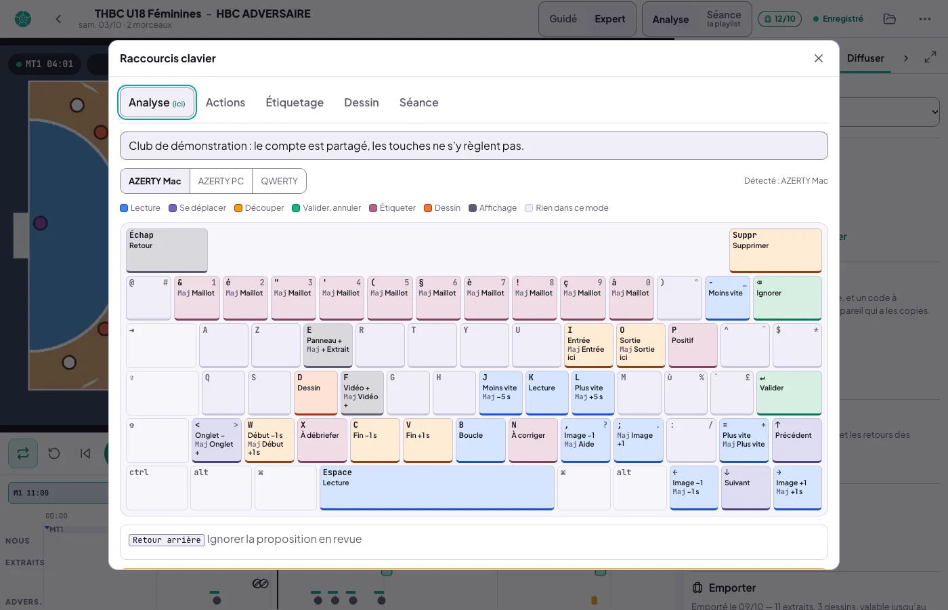The image size is (948, 610).
Task: Expand the chevron next to Diffuser
Action: click(x=906, y=58)
